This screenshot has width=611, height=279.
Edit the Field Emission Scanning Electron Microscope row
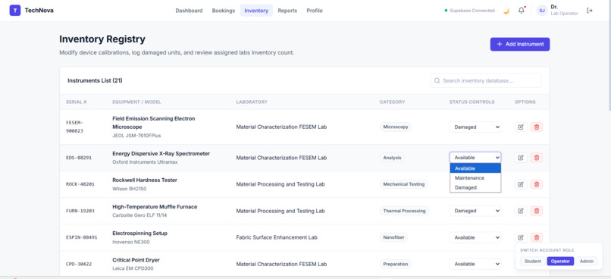(x=521, y=127)
